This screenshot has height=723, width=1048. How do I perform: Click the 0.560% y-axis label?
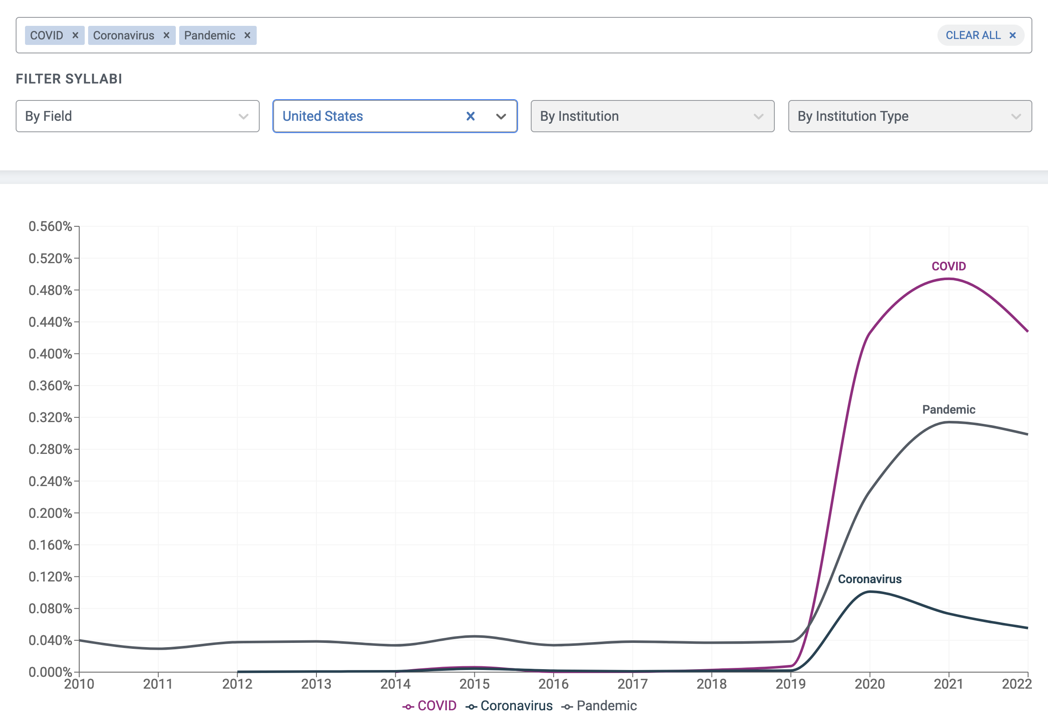point(50,226)
